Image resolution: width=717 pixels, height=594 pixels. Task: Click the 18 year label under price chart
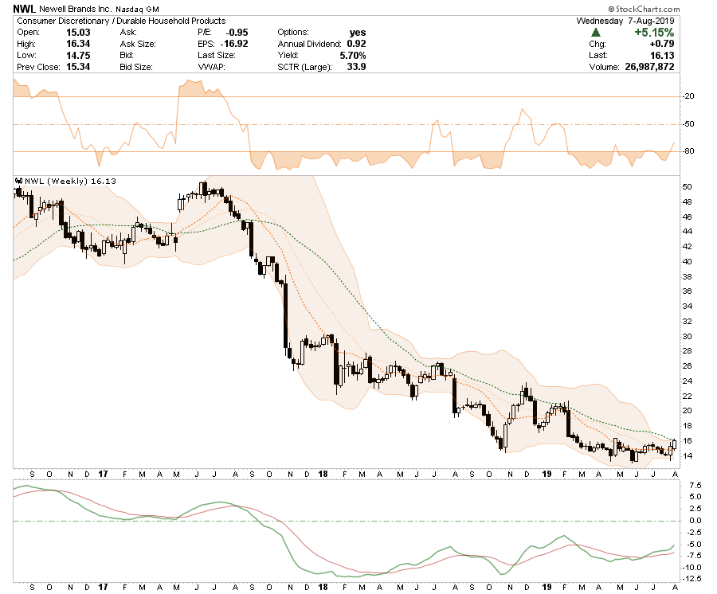point(323,474)
